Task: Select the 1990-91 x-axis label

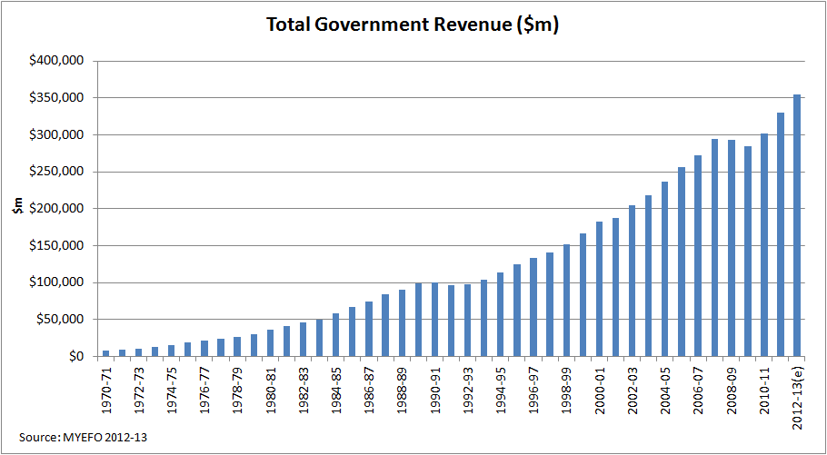Action: [435, 389]
